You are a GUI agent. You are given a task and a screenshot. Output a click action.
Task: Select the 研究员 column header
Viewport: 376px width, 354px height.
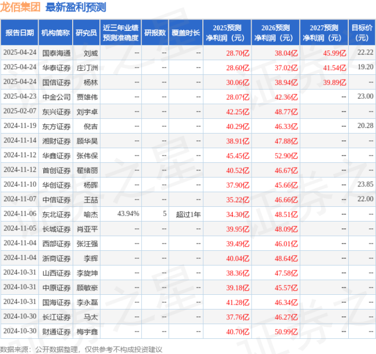[86, 32]
